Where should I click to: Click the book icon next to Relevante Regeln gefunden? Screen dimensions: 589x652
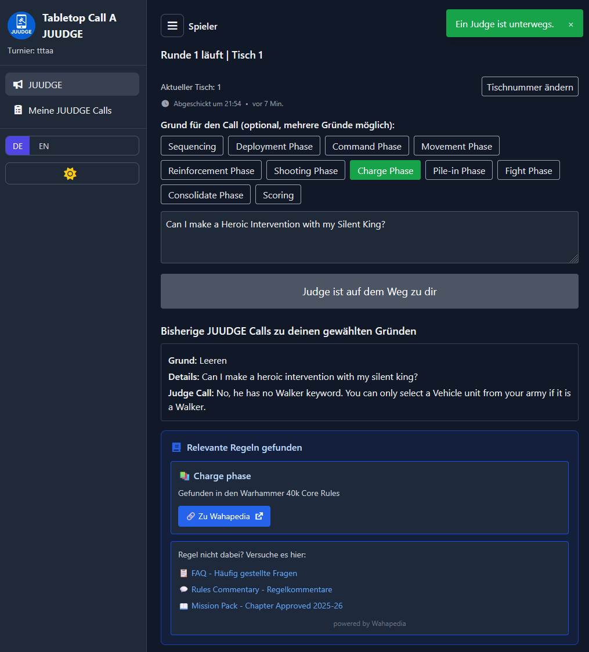point(177,448)
